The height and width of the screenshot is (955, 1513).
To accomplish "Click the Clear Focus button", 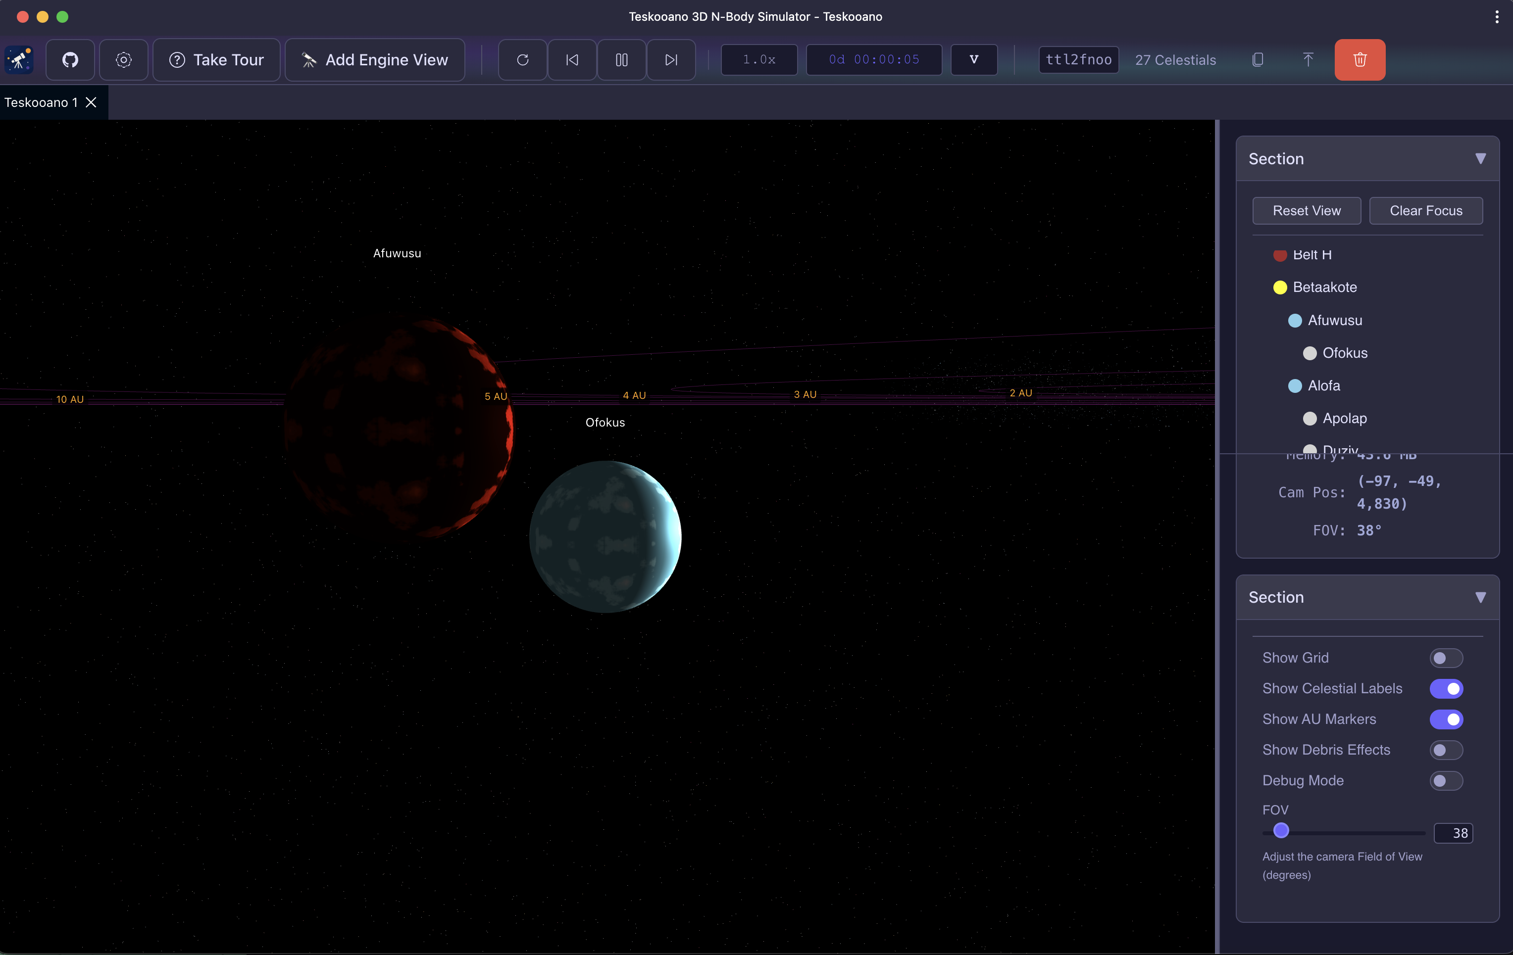I will pyautogui.click(x=1426, y=211).
